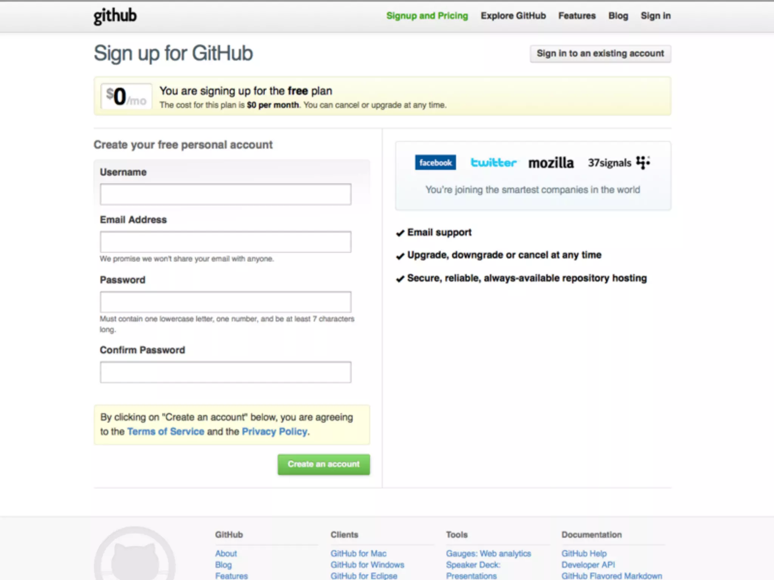Viewport: 774px width, 580px height.
Task: Follow the Privacy Policy link
Action: pyautogui.click(x=274, y=432)
